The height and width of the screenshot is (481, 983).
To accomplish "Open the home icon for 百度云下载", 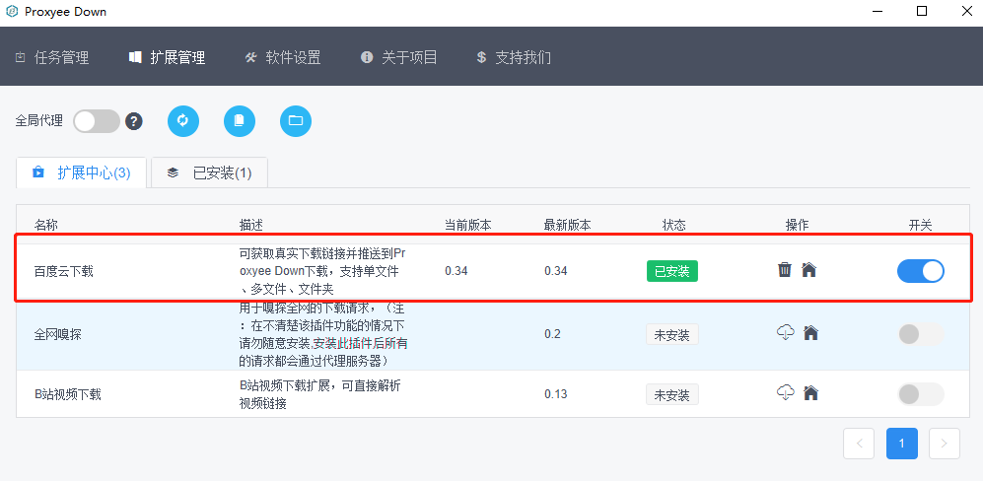I will (x=809, y=270).
